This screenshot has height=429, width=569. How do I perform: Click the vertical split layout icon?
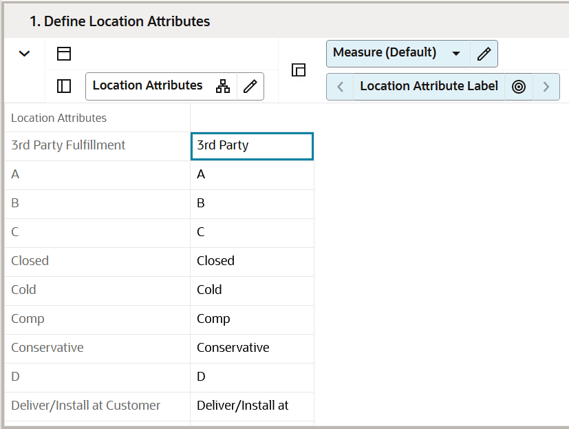coord(63,85)
